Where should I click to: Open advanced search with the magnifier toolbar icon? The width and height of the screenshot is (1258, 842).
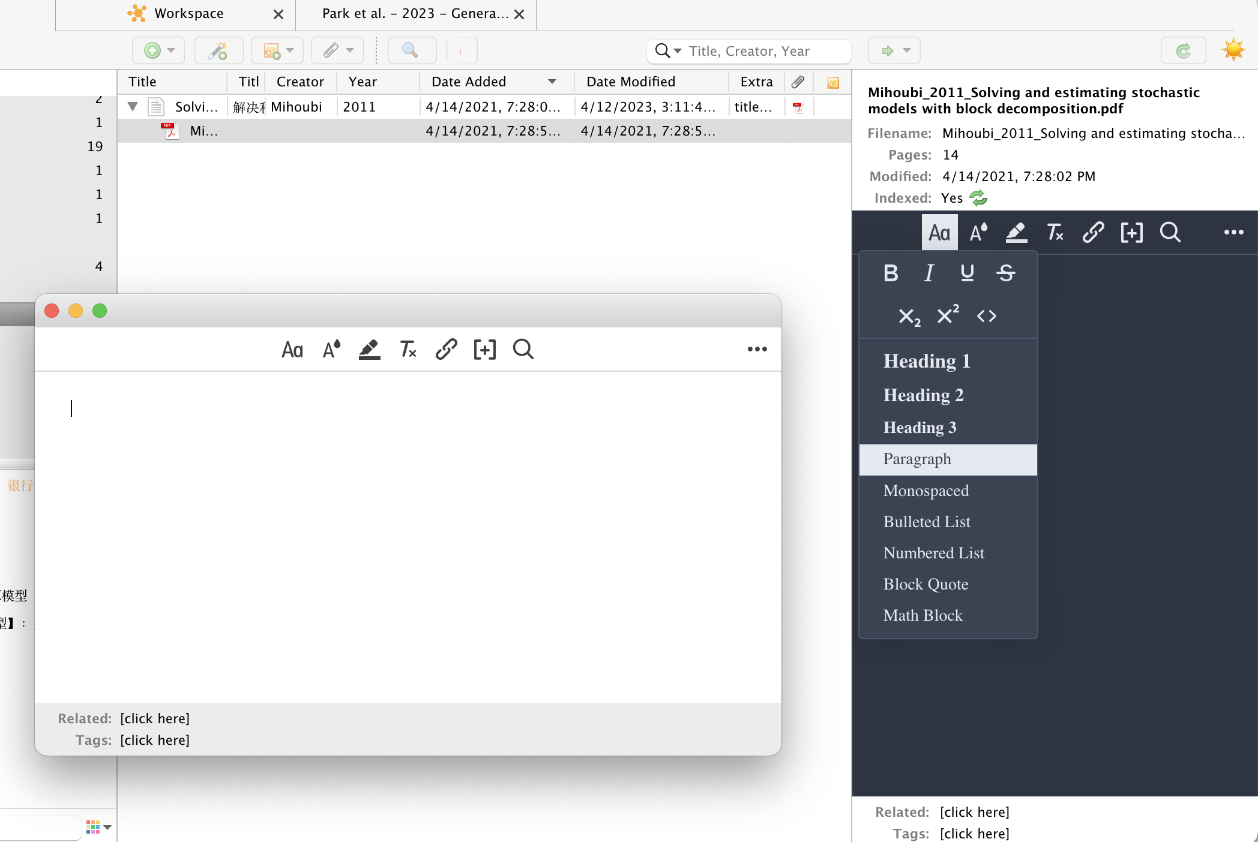pyautogui.click(x=411, y=50)
